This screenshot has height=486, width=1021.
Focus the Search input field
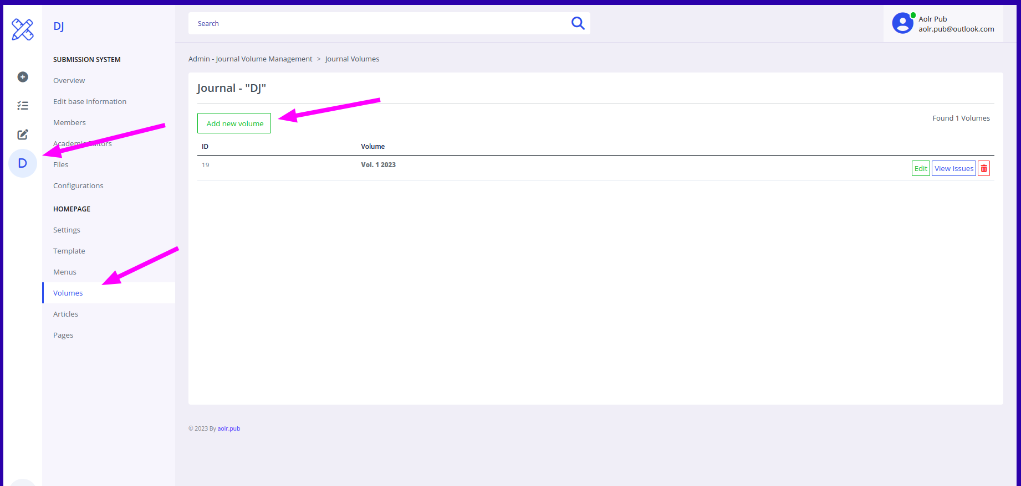(x=377, y=23)
